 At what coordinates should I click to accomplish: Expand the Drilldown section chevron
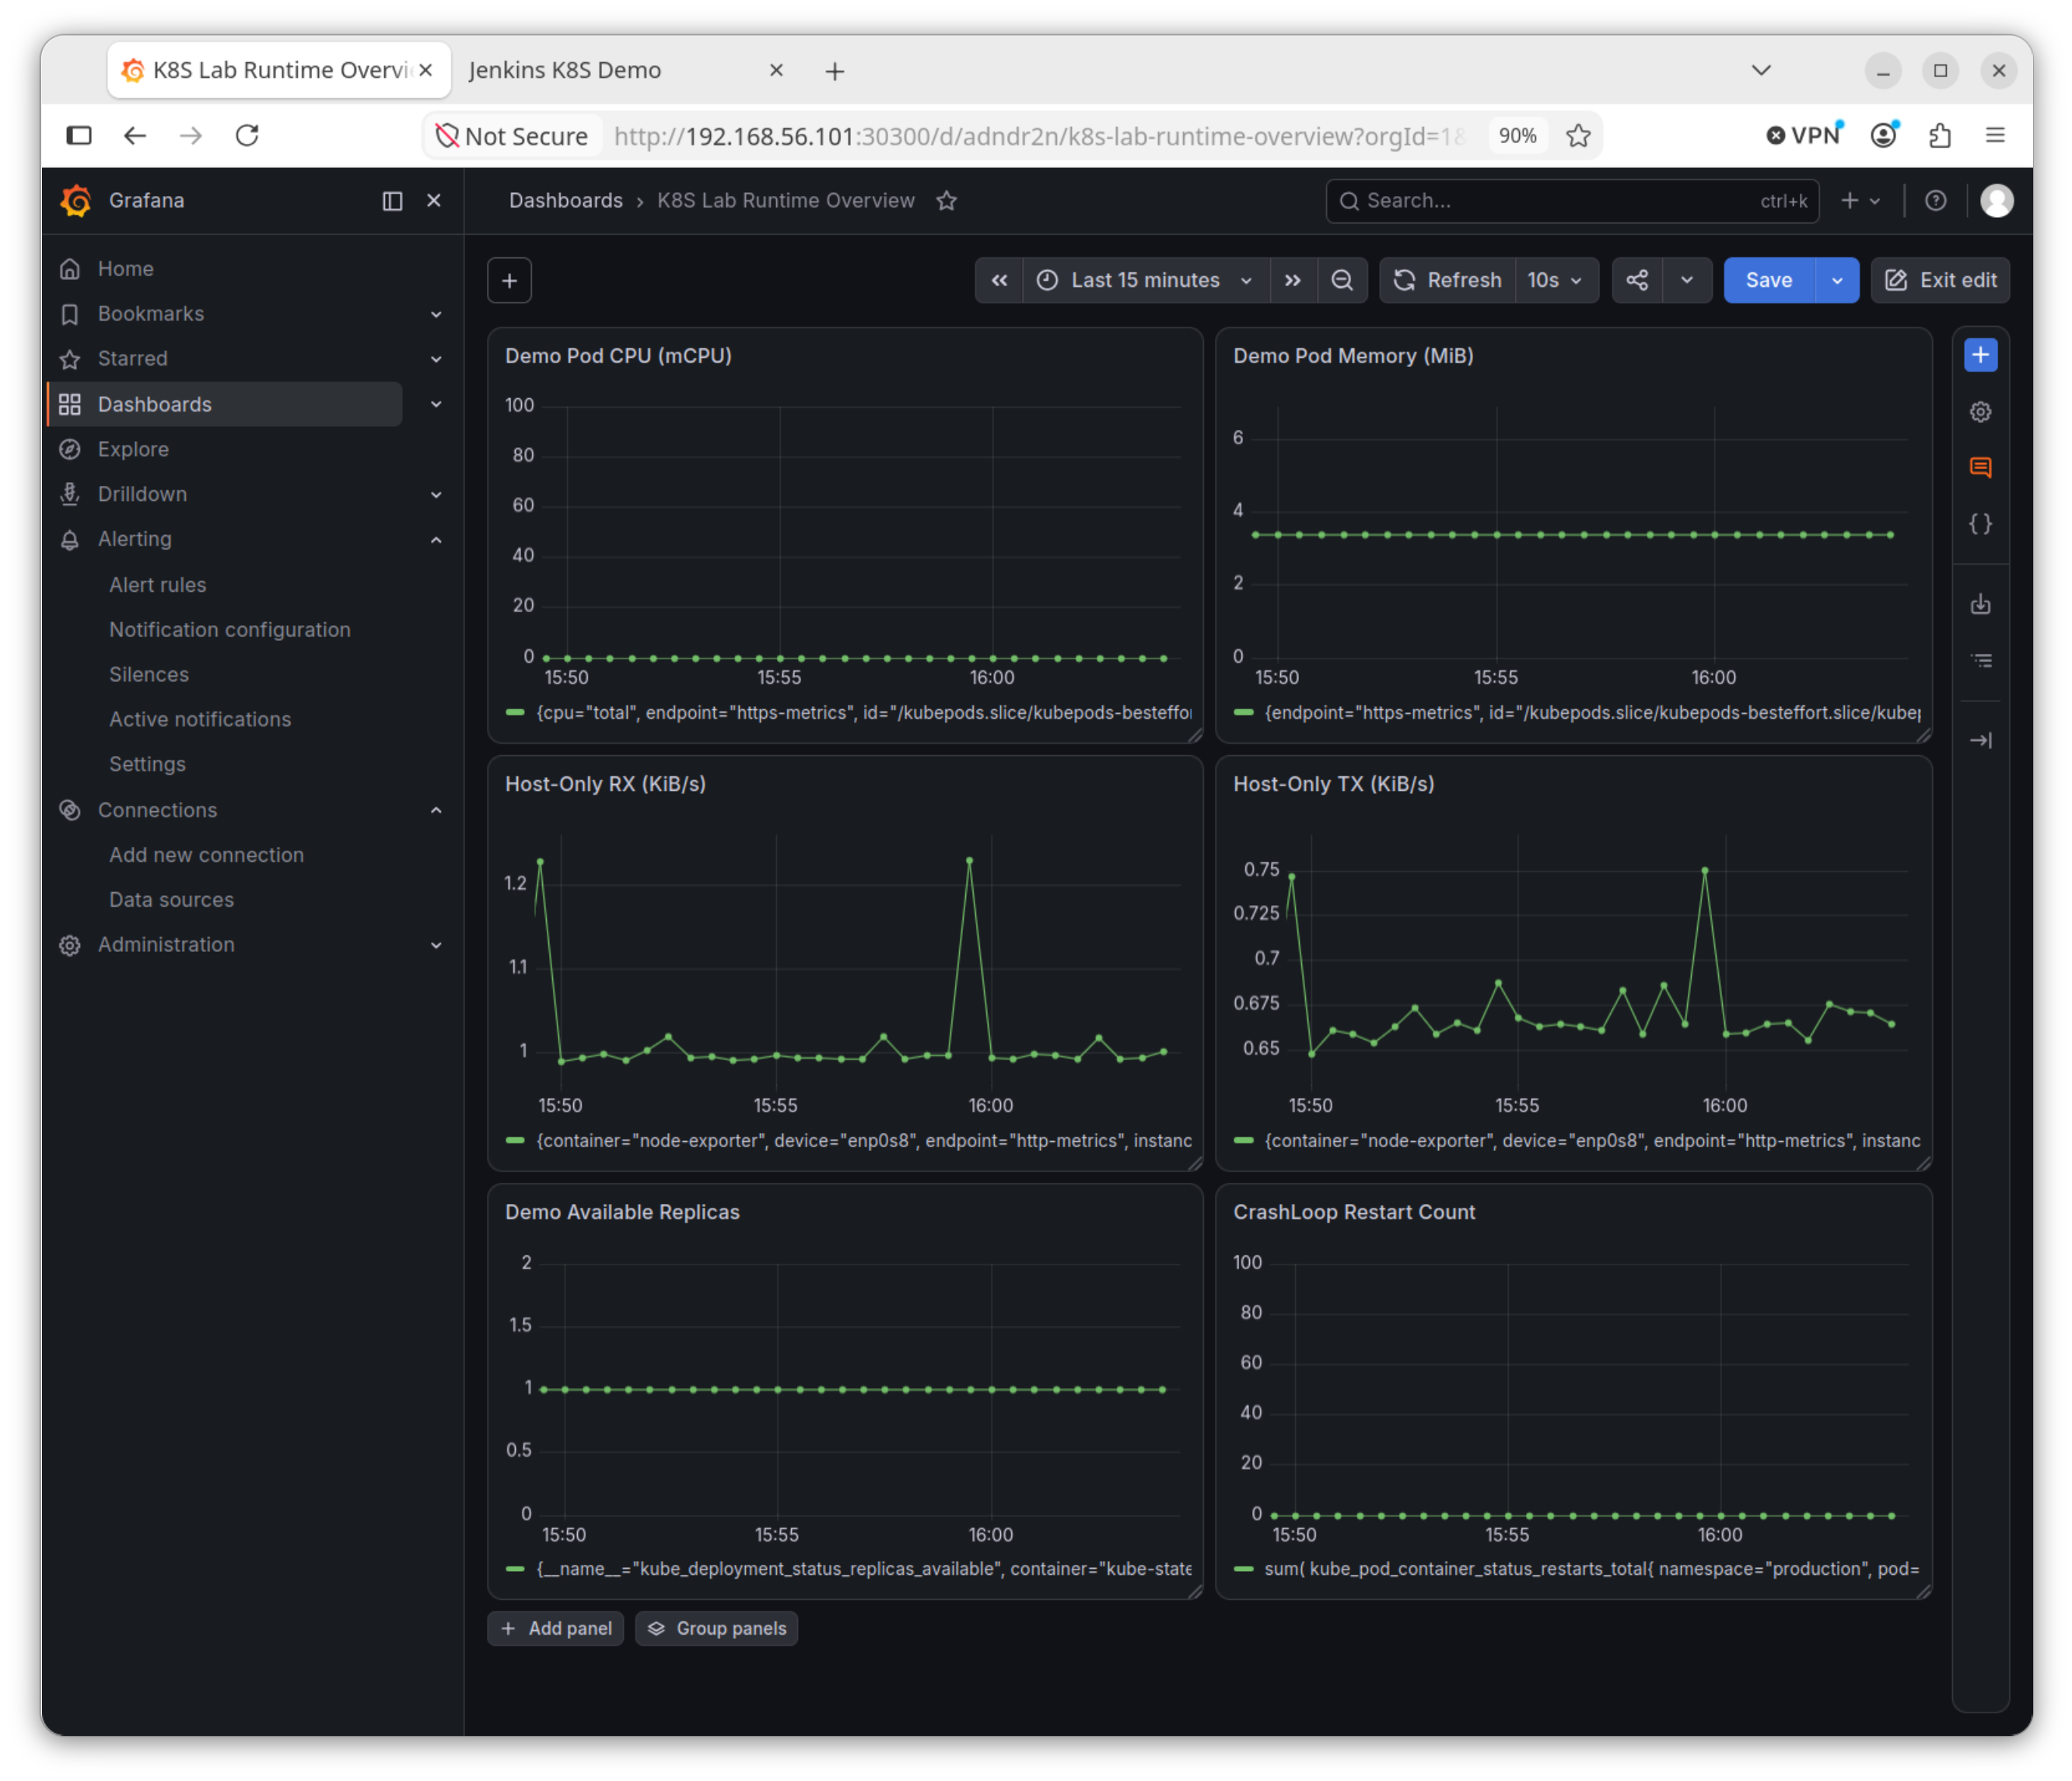pyautogui.click(x=436, y=495)
